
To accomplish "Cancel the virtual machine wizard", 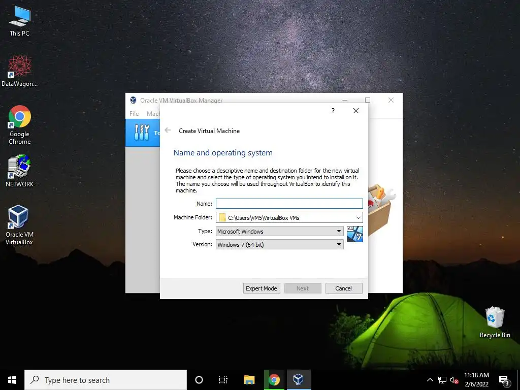I will (344, 288).
